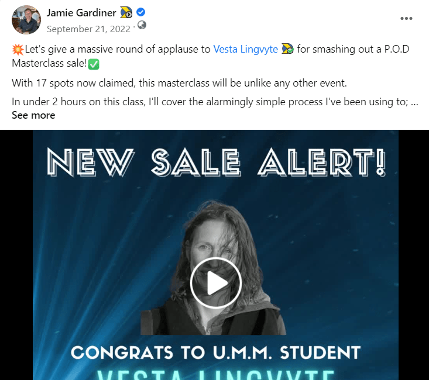
Task: Click the NEW SALE ALERT headline
Action: (216, 162)
